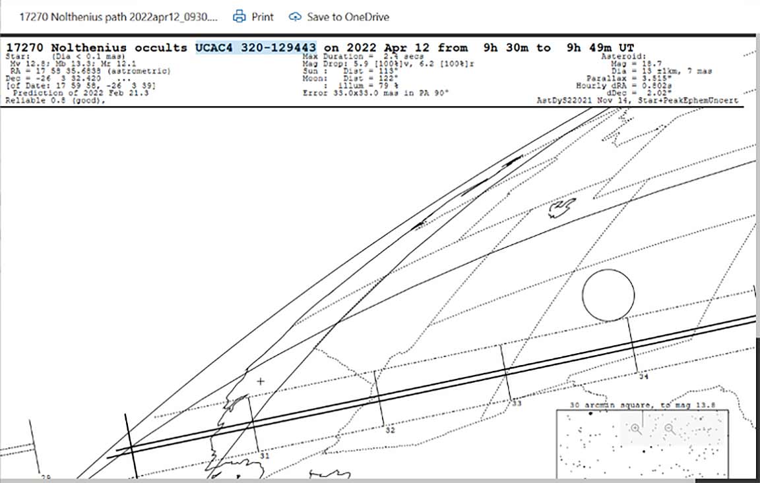The height and width of the screenshot is (483, 760).
Task: Zoom in with the plus magnifier icon
Action: click(636, 428)
